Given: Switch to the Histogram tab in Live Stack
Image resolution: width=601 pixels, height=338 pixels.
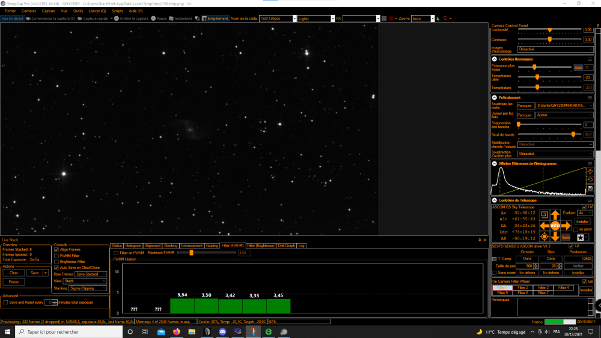Looking at the screenshot, I should [x=133, y=246].
